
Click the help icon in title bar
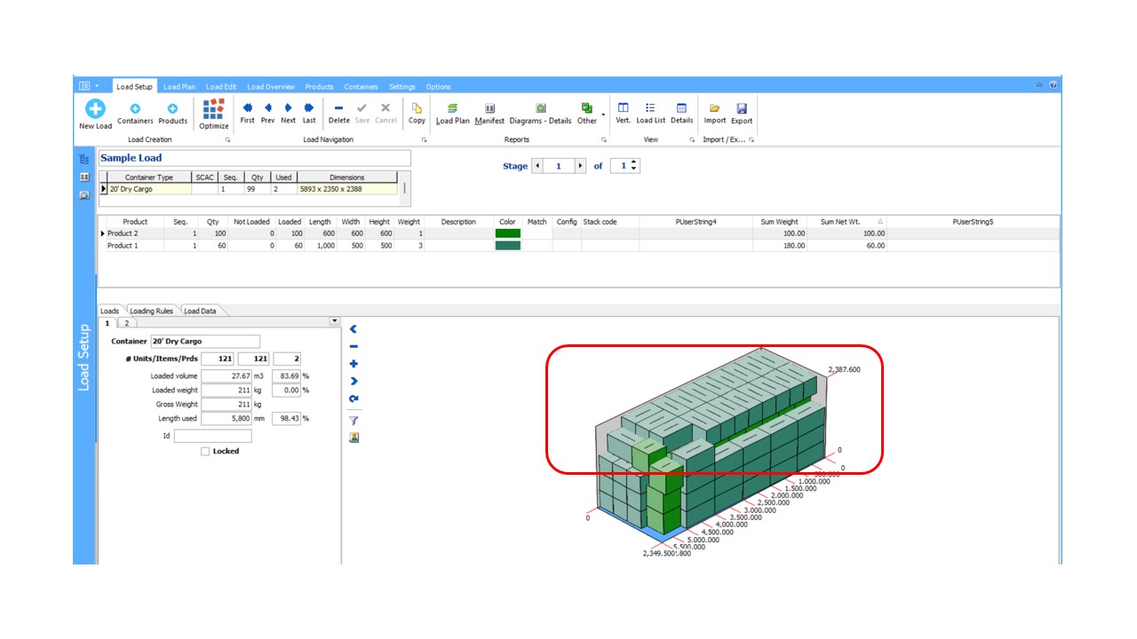tap(1053, 85)
